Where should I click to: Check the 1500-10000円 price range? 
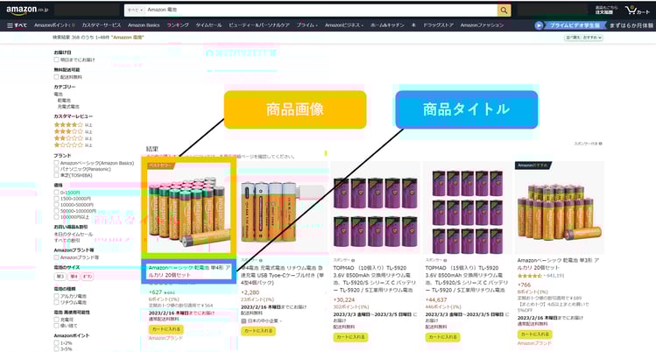[56, 199]
